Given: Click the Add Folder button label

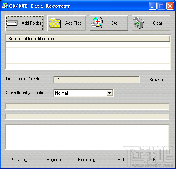Looking at the screenshot, I should [31, 23].
